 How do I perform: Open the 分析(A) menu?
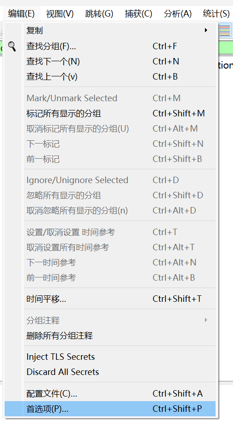point(178,13)
